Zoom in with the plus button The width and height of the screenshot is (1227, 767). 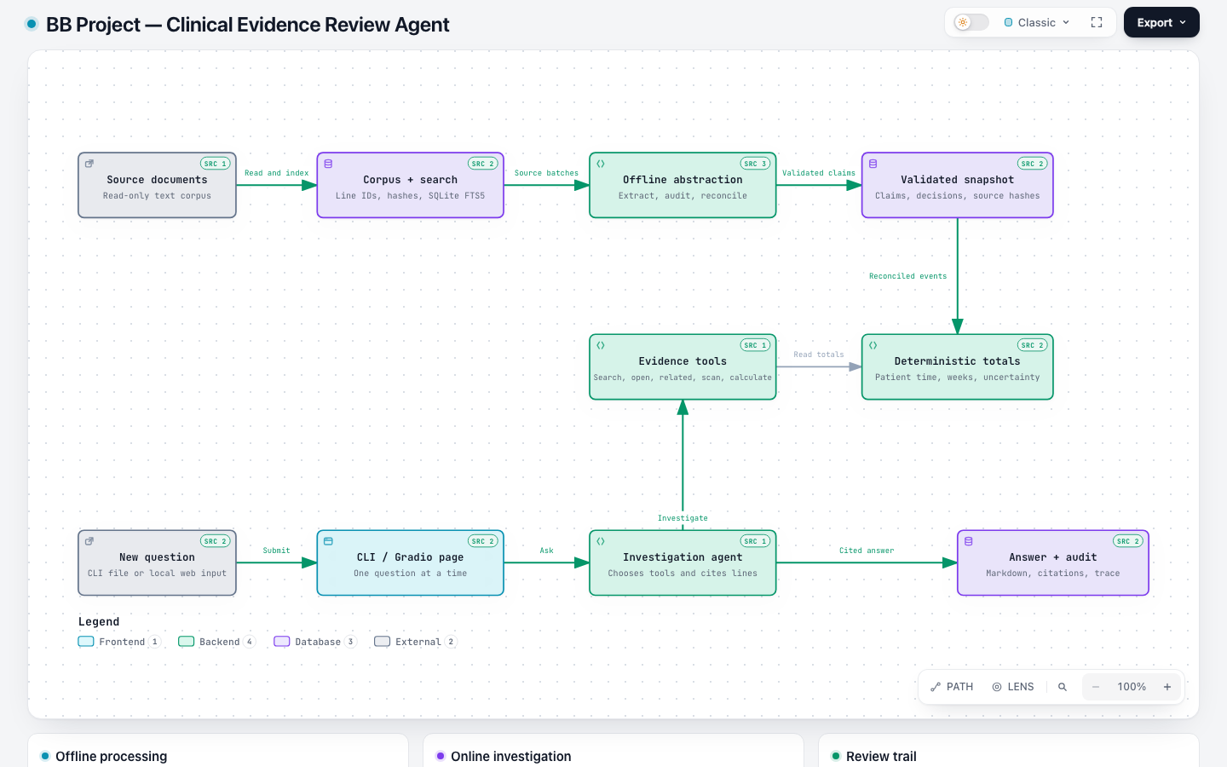(x=1167, y=687)
